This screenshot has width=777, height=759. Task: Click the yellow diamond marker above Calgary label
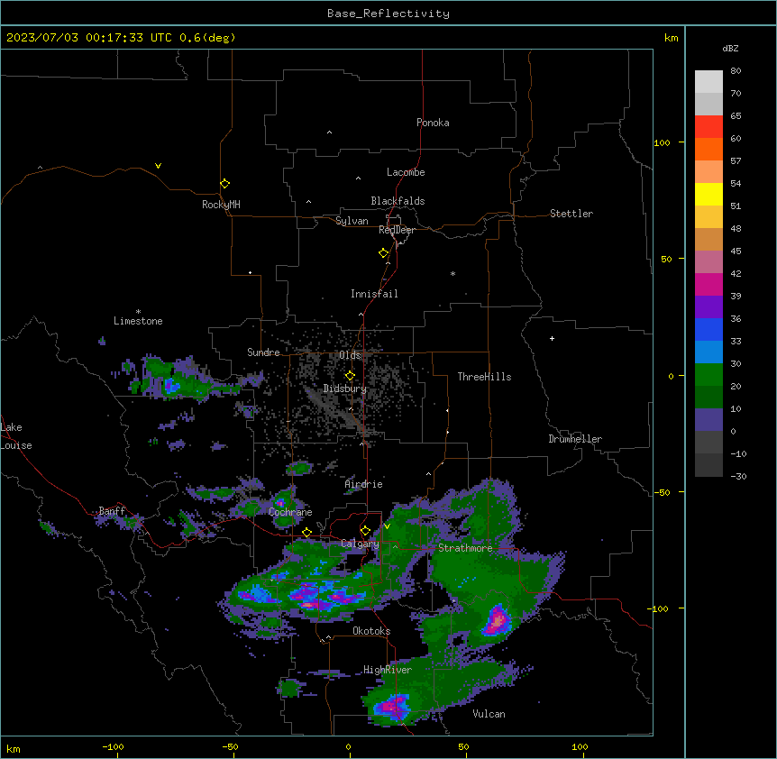tap(365, 531)
